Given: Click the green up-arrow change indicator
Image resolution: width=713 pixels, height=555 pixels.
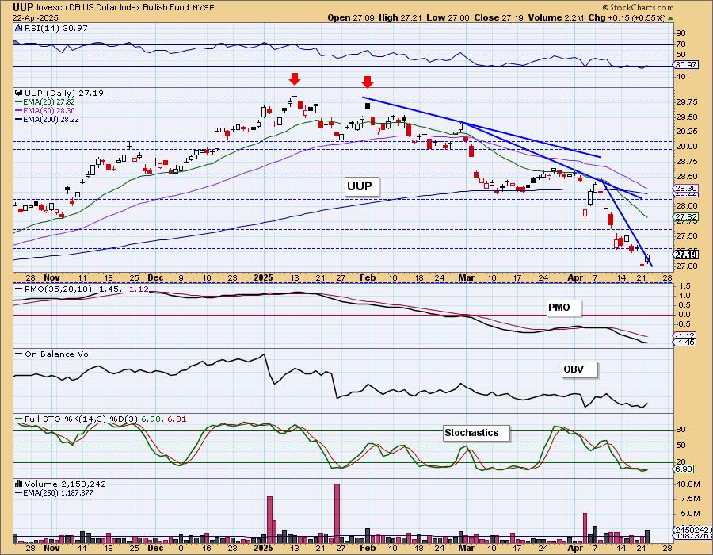Looking at the screenshot, I should tap(670, 18).
